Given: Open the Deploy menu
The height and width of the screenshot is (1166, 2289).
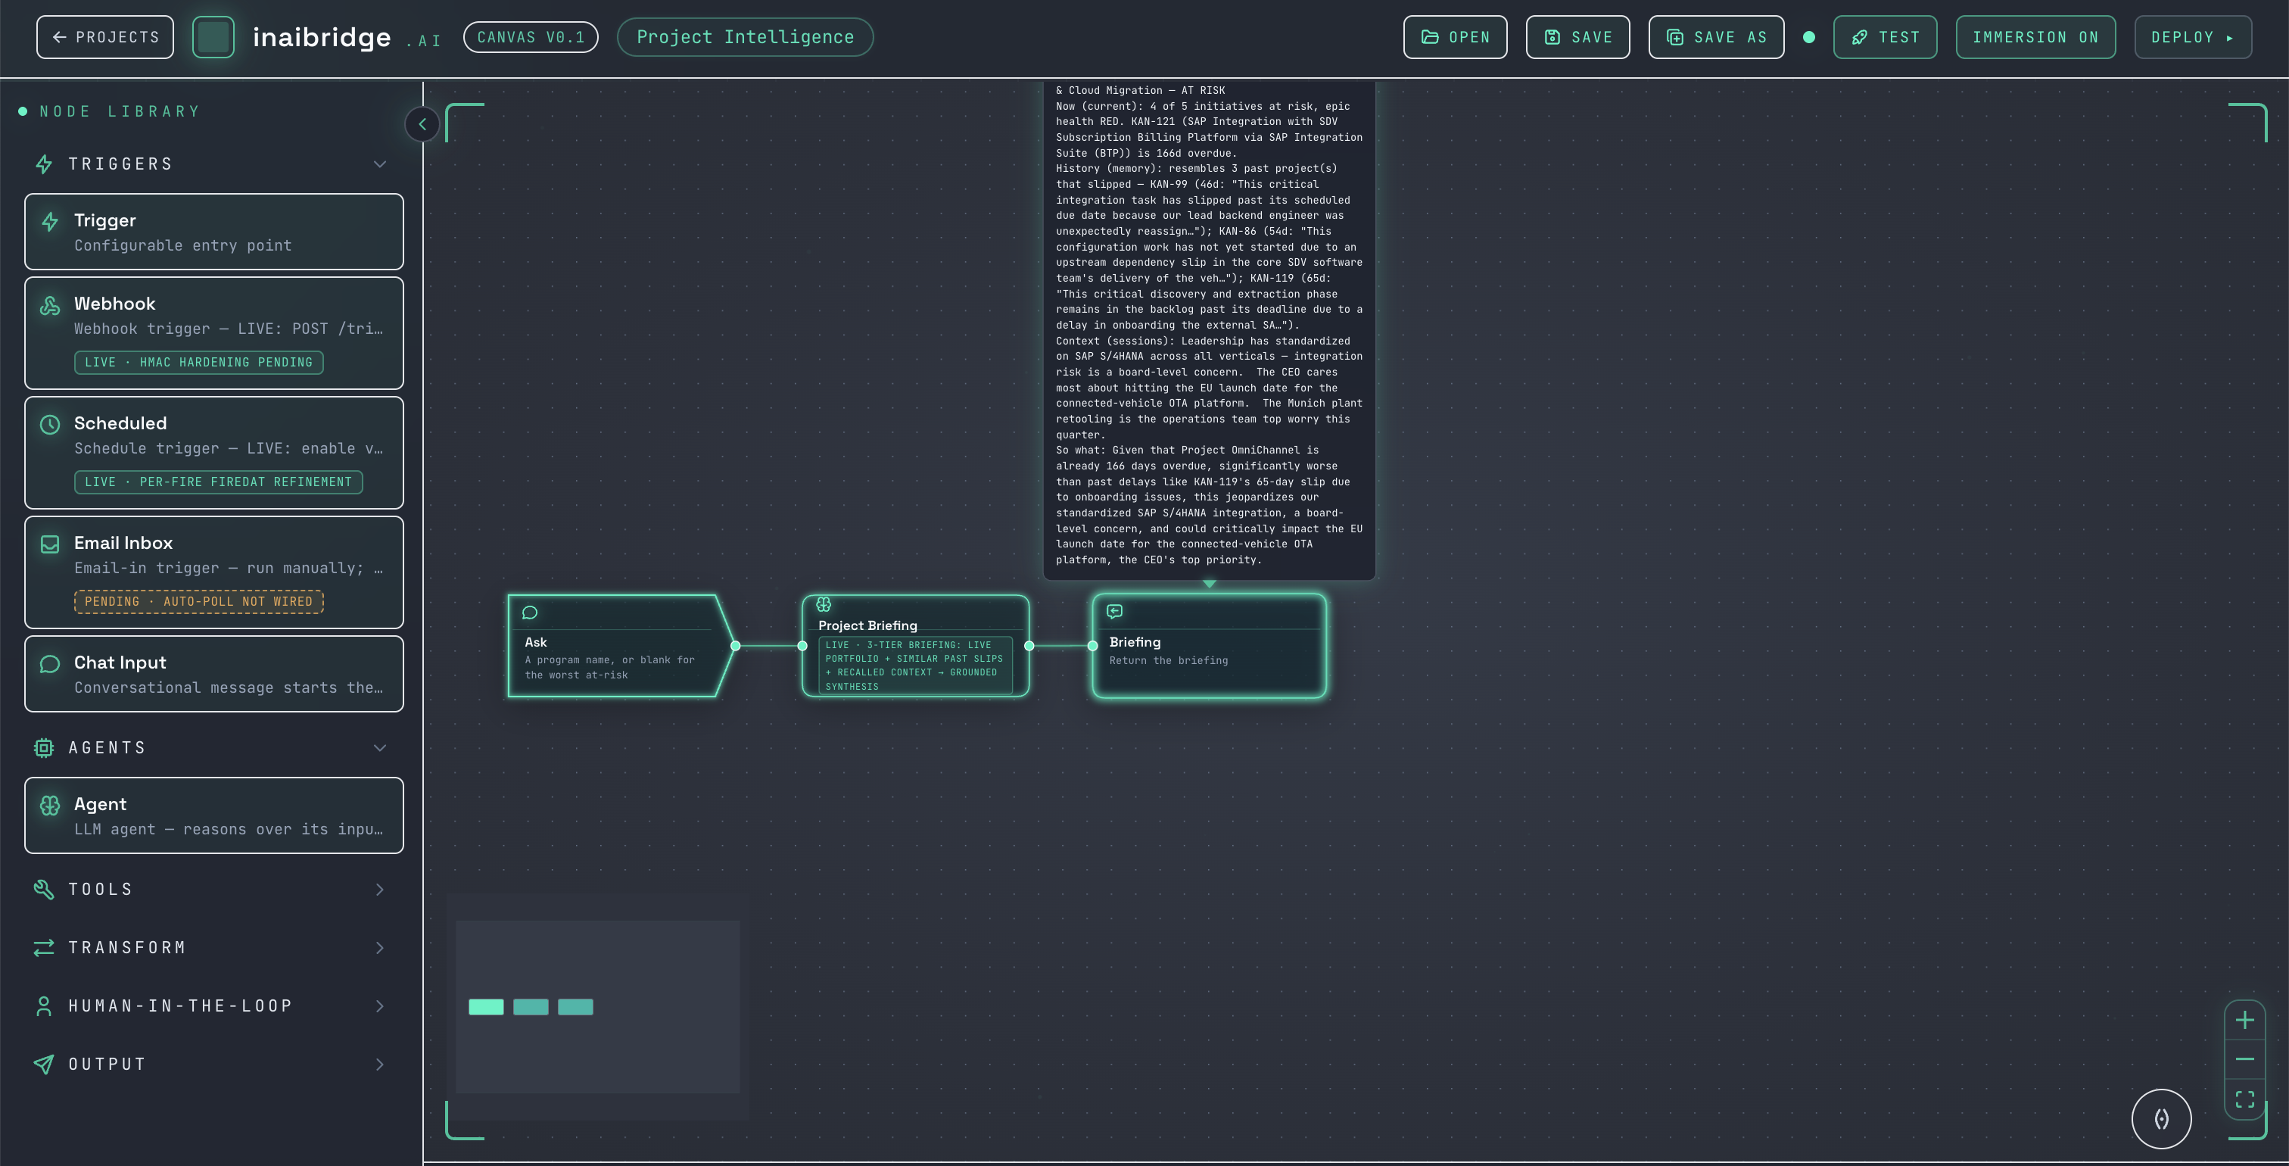Looking at the screenshot, I should pyautogui.click(x=2192, y=37).
